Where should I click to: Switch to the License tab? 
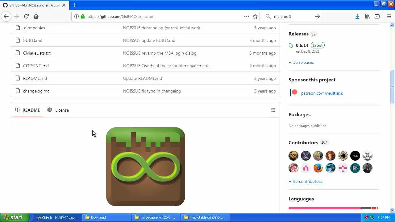(58, 110)
